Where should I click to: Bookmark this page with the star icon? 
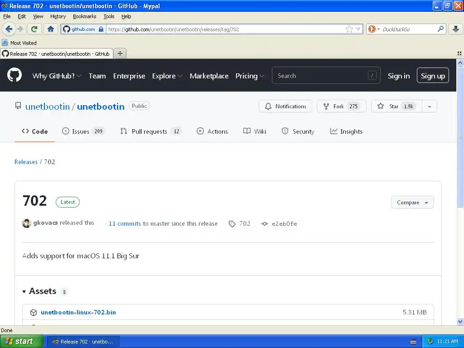(x=349, y=29)
